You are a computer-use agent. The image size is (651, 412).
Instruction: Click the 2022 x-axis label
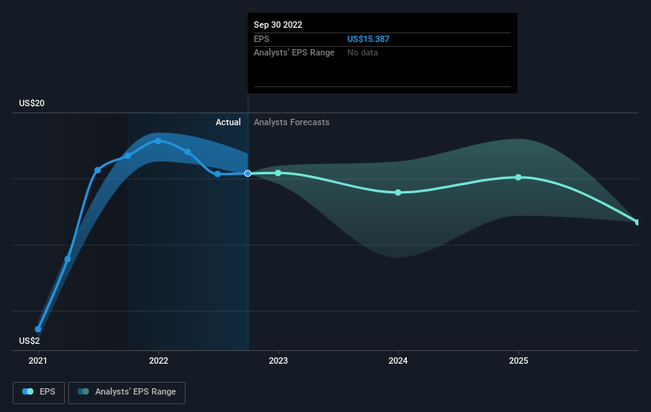coord(159,360)
